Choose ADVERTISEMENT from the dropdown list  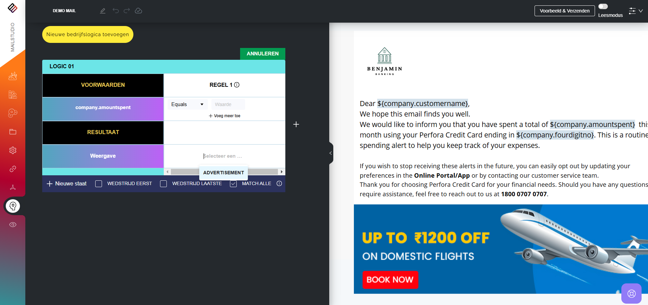coord(224,173)
